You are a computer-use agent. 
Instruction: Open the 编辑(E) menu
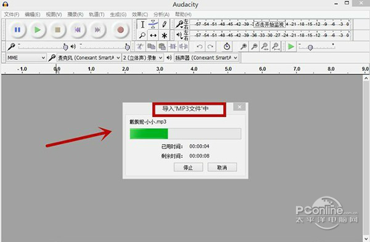pyautogui.click(x=32, y=15)
